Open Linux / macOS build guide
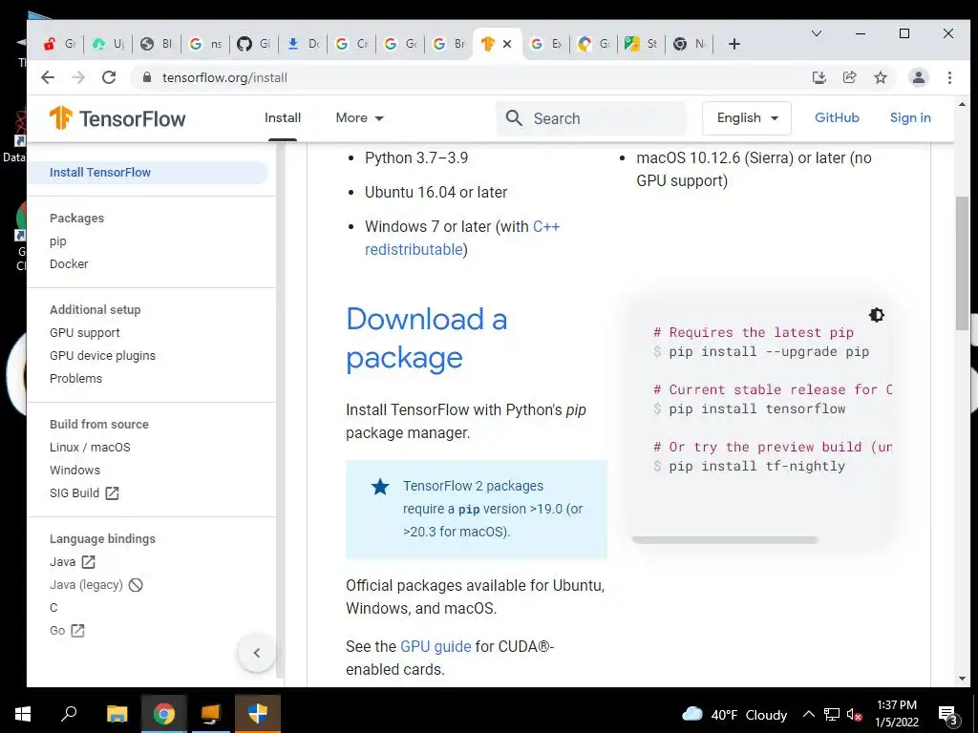978x733 pixels. [90, 448]
